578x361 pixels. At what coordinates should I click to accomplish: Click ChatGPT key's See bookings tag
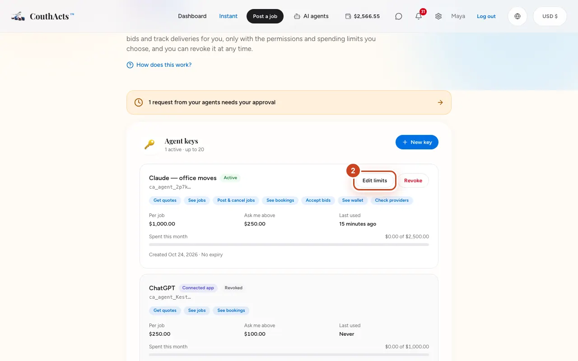[x=231, y=310]
